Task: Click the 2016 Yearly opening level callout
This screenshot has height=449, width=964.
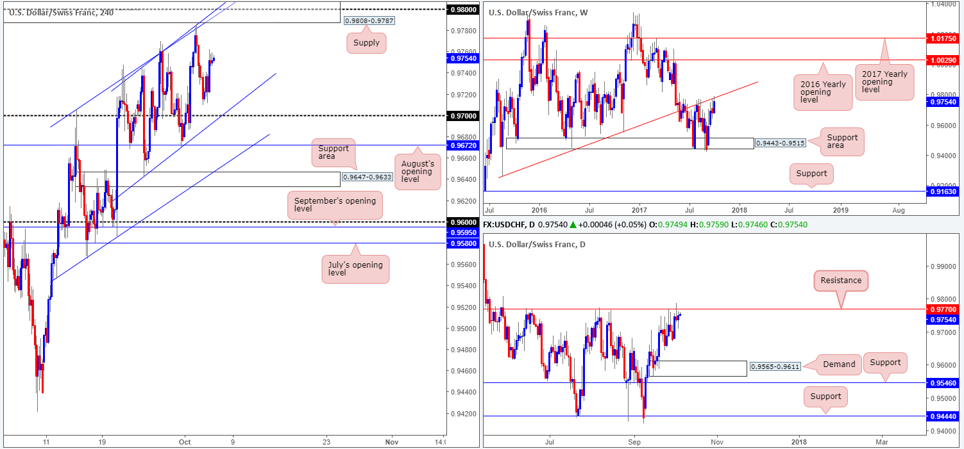Action: [822, 93]
